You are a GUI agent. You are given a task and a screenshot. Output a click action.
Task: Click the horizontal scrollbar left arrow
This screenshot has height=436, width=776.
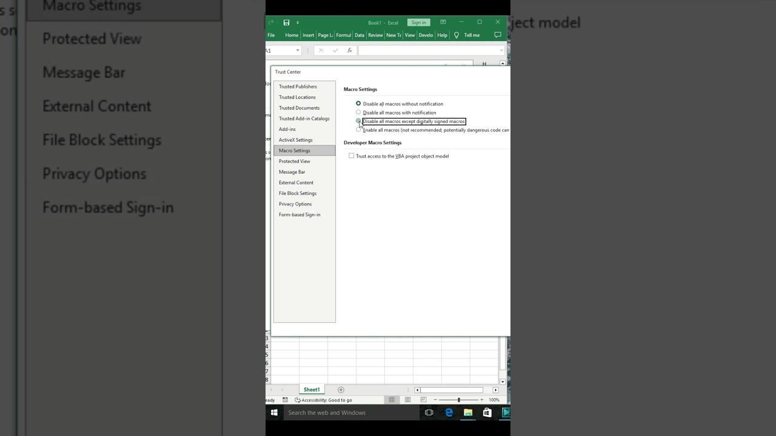[417, 390]
